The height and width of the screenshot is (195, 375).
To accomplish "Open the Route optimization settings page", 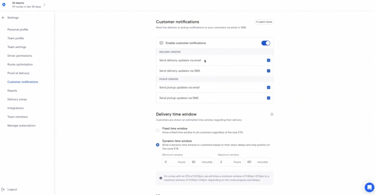I will click(x=20, y=64).
